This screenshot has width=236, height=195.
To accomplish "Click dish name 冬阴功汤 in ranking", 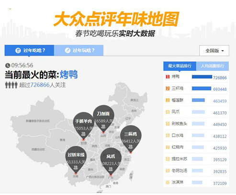I will 179,171.
